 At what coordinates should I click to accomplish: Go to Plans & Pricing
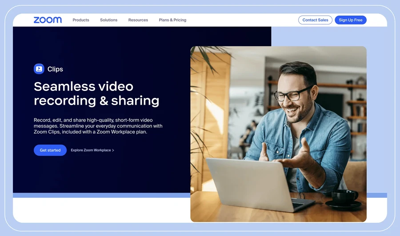pyautogui.click(x=172, y=20)
